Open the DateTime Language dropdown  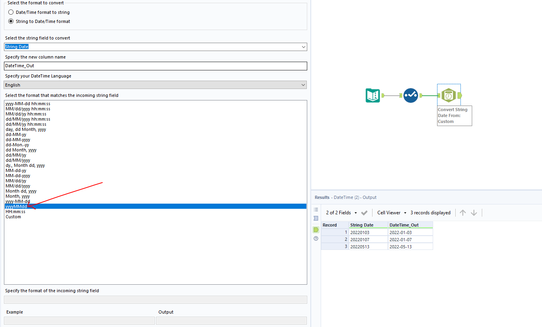click(x=303, y=85)
